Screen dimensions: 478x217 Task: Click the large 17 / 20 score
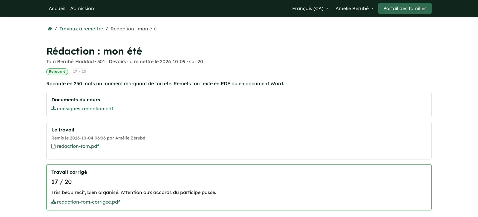(x=62, y=182)
